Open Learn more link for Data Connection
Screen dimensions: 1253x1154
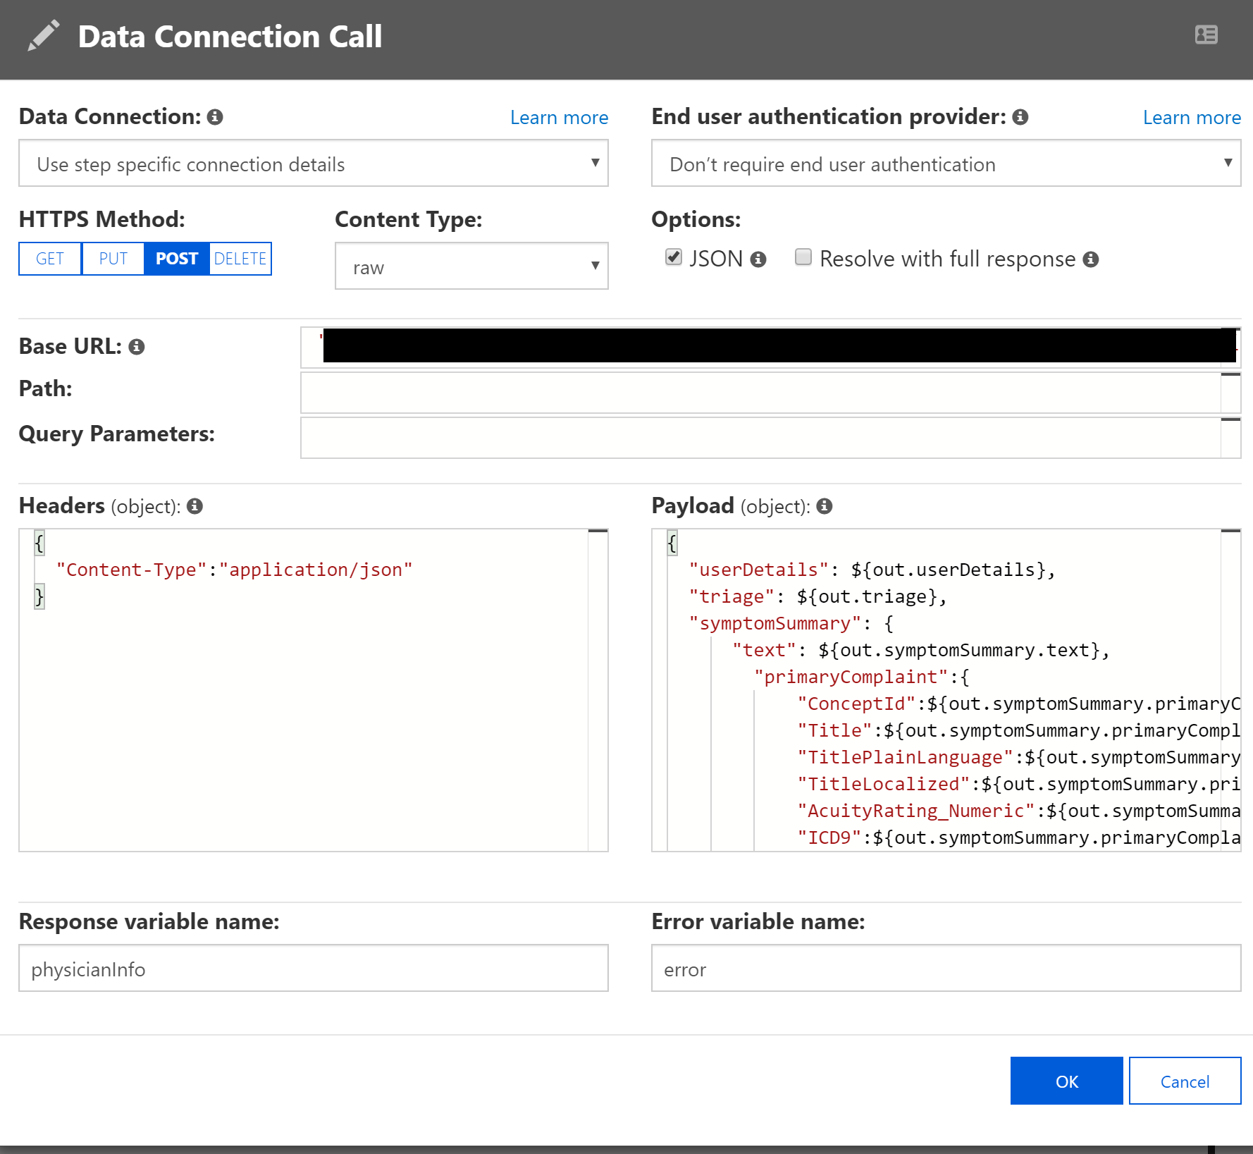click(559, 118)
